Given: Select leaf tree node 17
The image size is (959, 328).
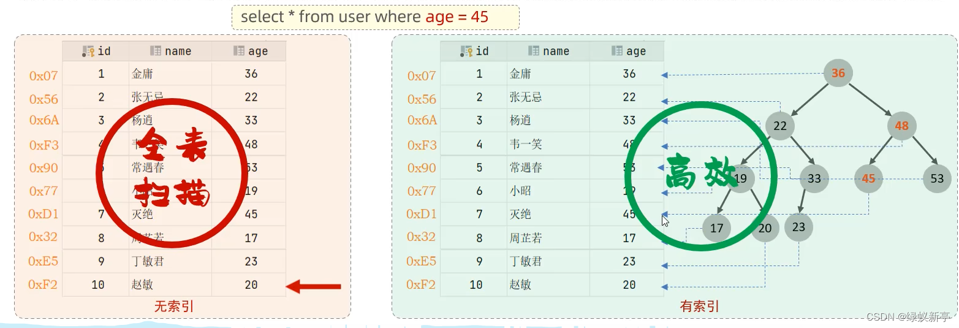Looking at the screenshot, I should point(717,229).
